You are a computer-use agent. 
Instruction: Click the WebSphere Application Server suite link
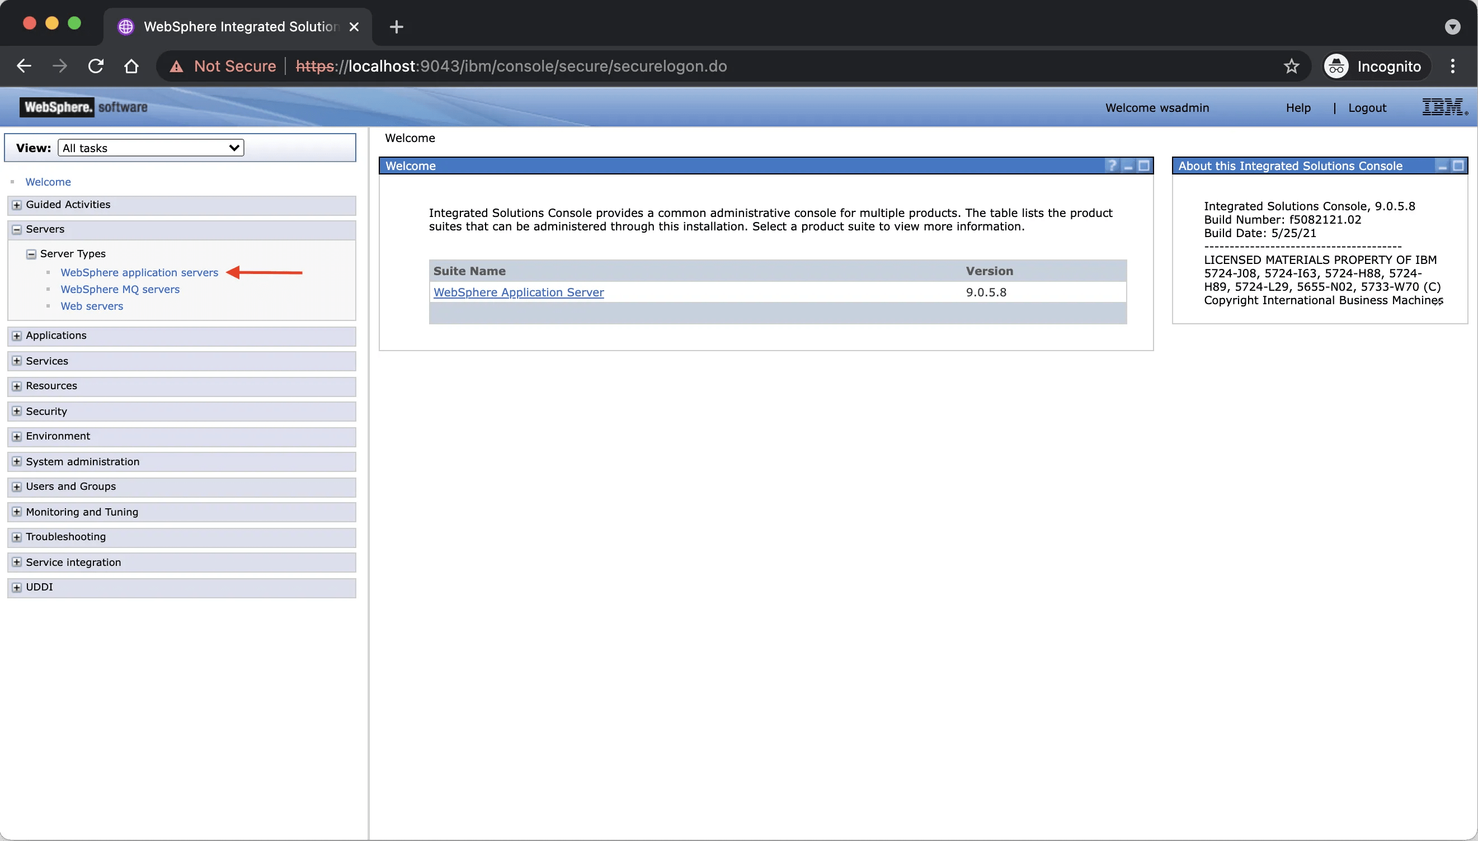click(x=518, y=292)
